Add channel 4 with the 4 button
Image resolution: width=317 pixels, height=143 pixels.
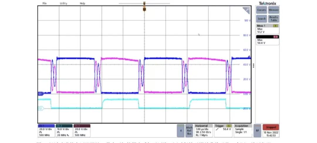coord(181,130)
